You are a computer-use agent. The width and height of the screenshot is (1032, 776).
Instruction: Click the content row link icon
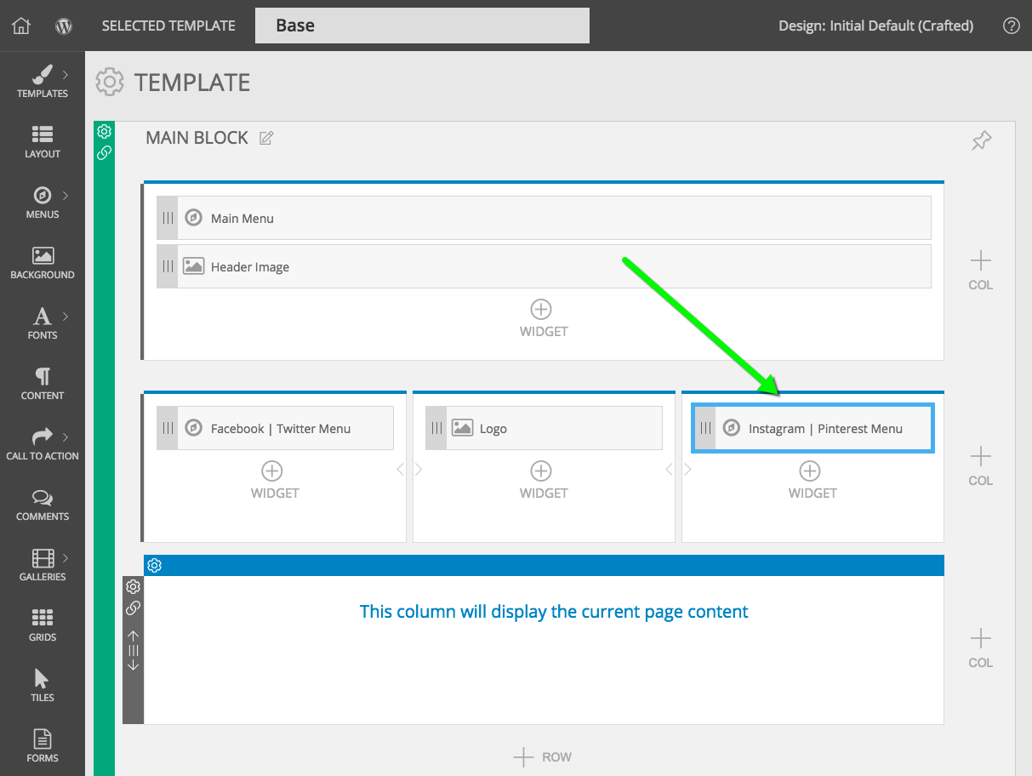[133, 608]
